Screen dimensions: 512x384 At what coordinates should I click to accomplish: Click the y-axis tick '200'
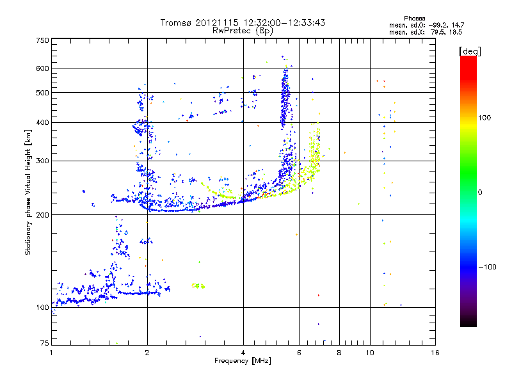42,215
